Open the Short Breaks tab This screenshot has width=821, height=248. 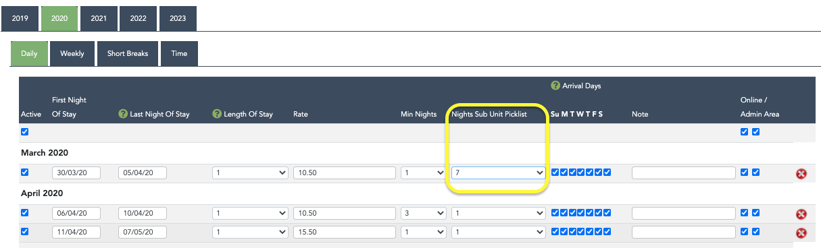pyautogui.click(x=128, y=53)
